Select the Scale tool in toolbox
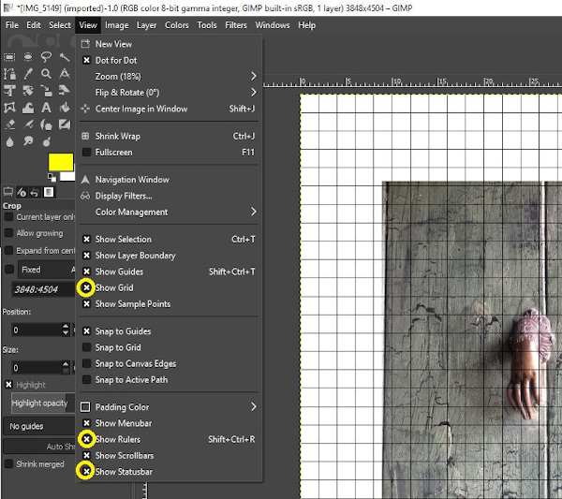562x499 pixels. pyautogui.click(x=46, y=91)
